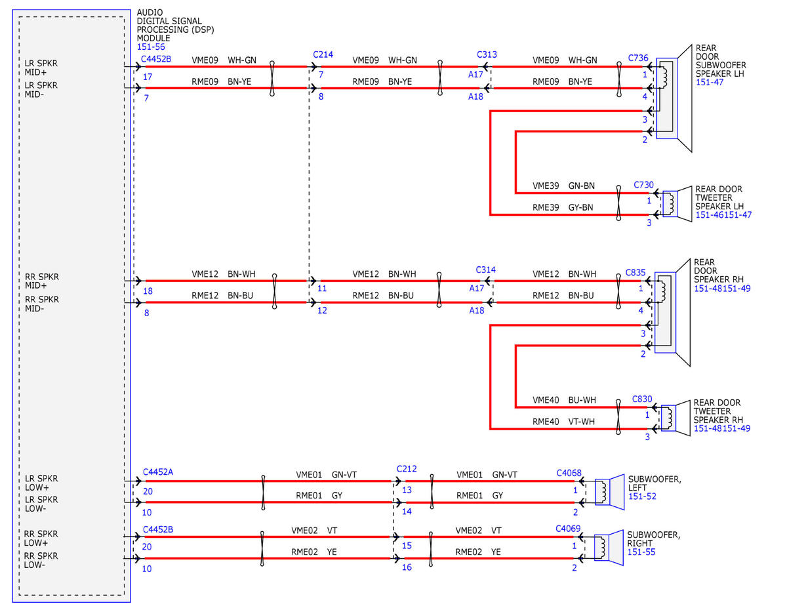This screenshot has height=608, width=787.
Task: Select wire label 'RME39'
Action: click(x=546, y=208)
